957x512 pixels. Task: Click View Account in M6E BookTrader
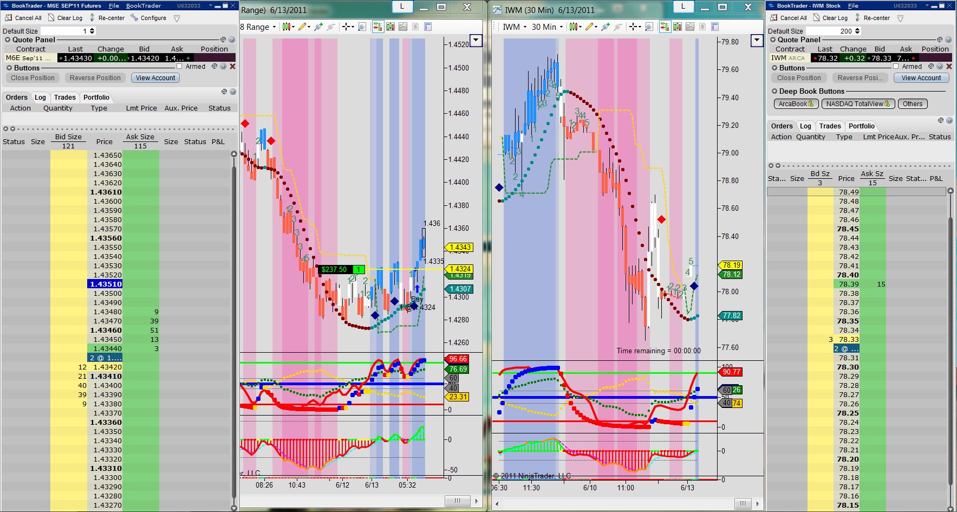(x=155, y=78)
